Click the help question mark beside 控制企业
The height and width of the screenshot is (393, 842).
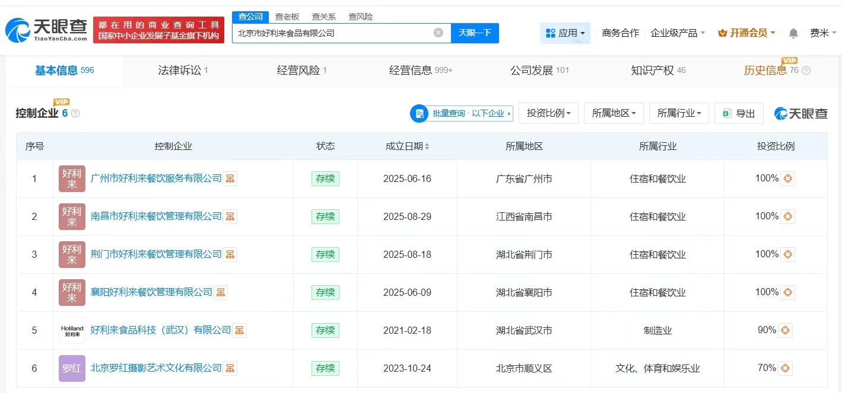[x=75, y=113]
